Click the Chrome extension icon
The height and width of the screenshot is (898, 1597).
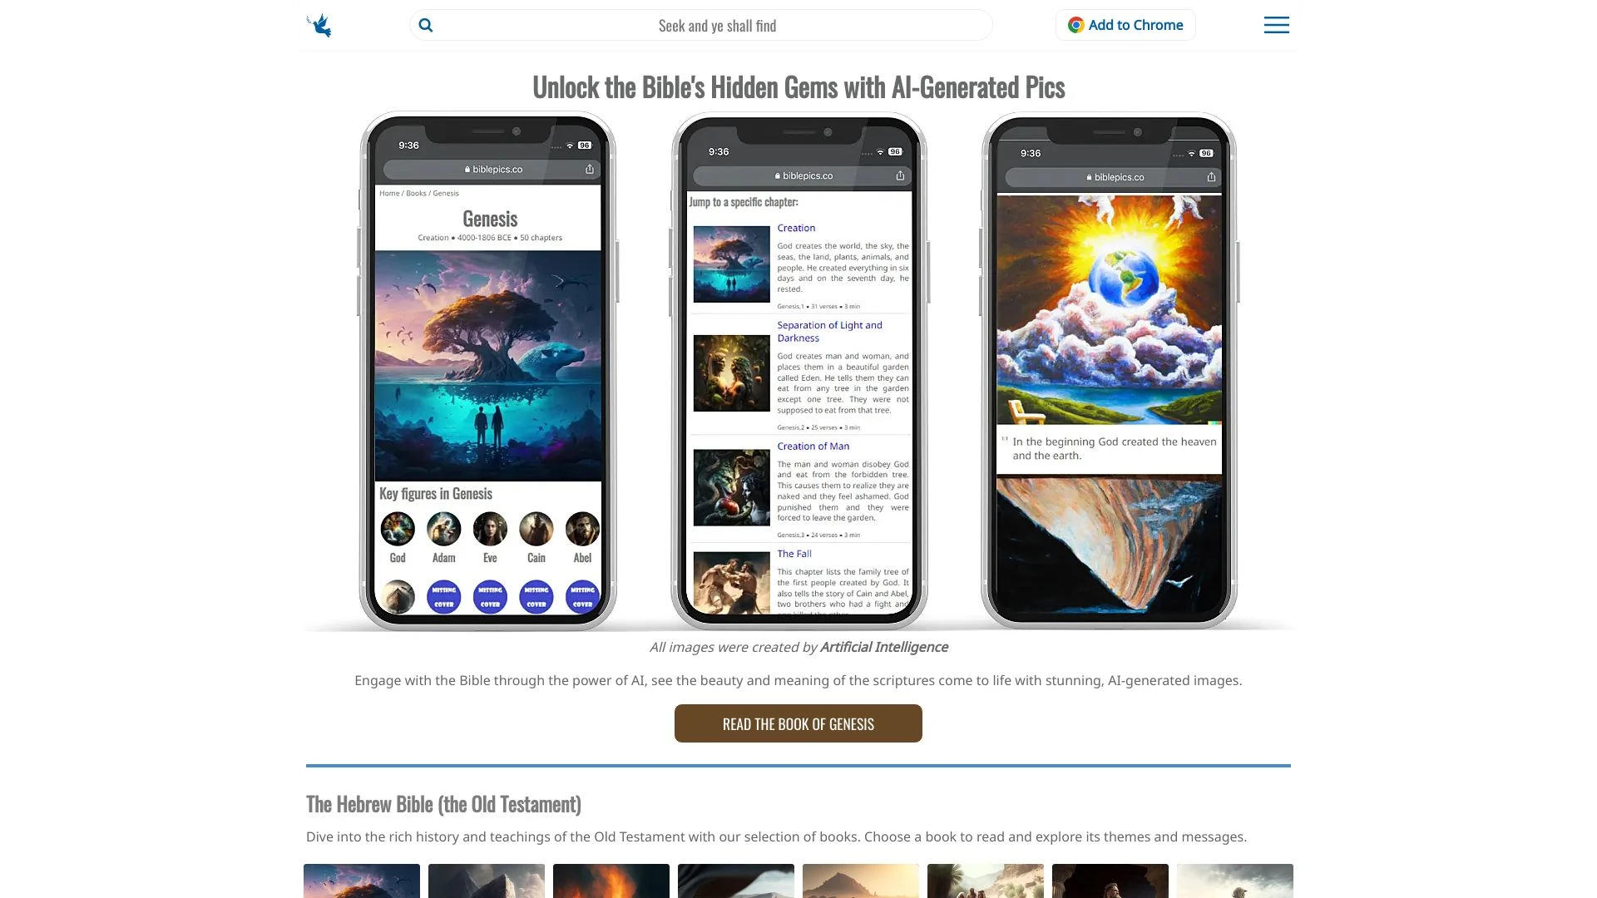tap(1076, 24)
